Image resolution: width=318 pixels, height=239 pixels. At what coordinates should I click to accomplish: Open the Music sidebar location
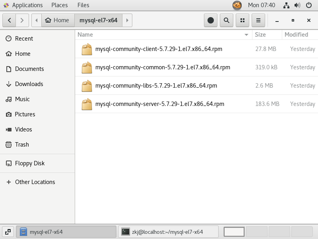pyautogui.click(x=37, y=99)
